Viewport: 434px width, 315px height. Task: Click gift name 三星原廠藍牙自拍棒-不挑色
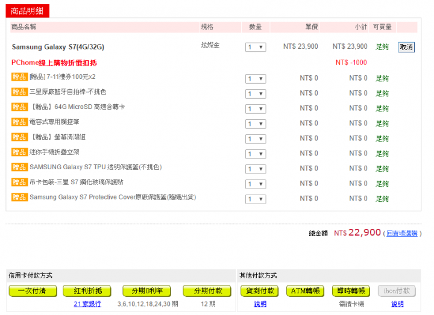coord(68,92)
